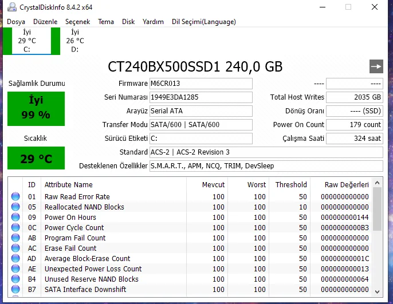Select the Raw Read Error Rate row text
The image size is (393, 304).
[77, 197]
